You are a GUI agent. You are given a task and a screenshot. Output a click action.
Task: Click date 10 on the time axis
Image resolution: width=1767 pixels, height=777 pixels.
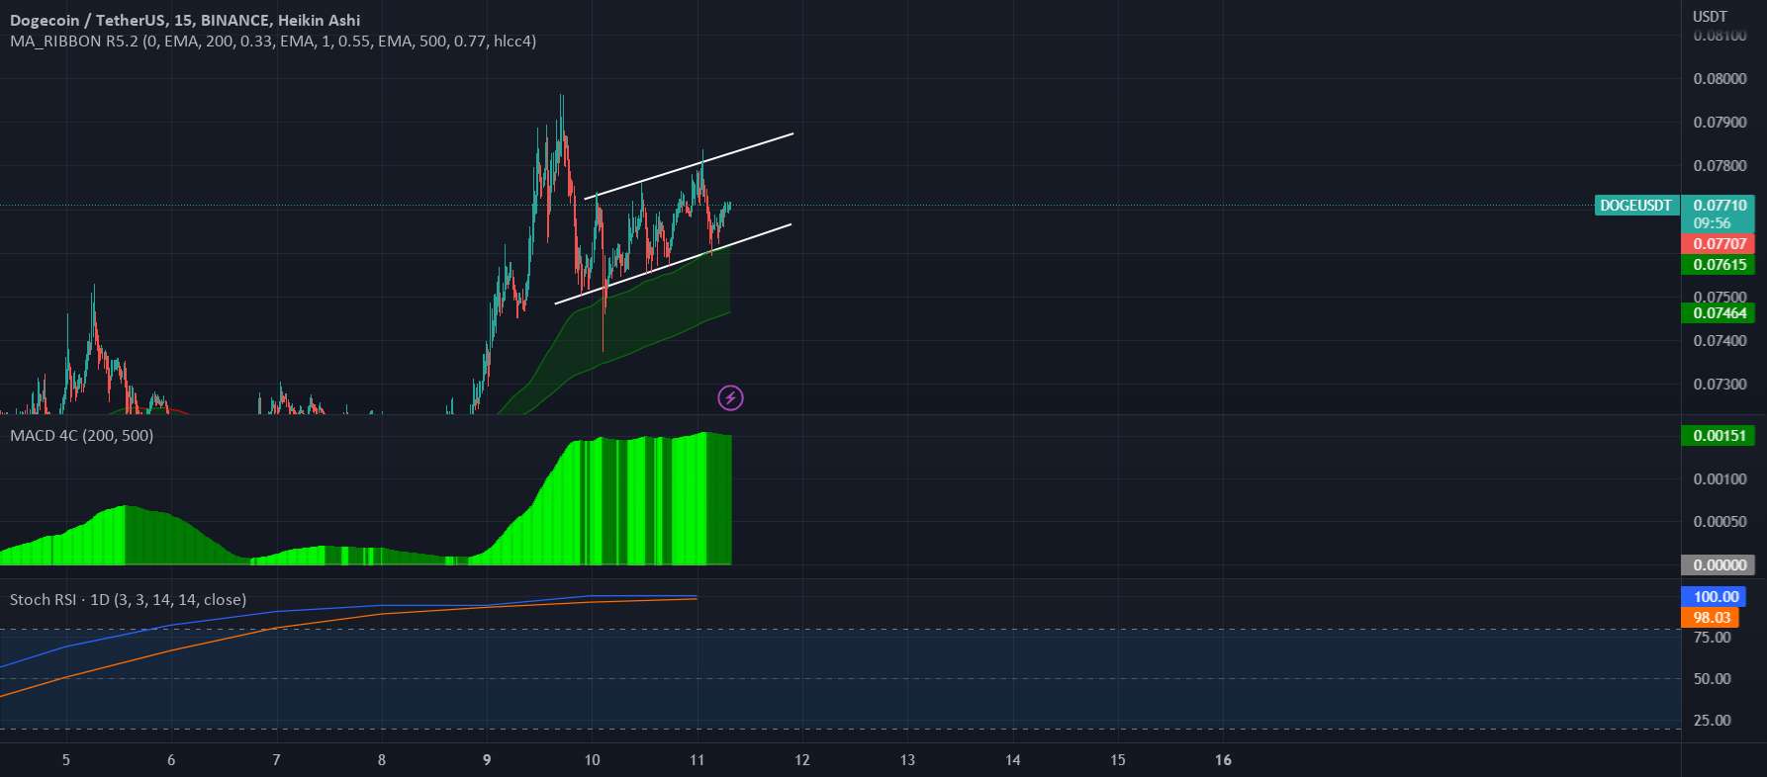(x=592, y=760)
